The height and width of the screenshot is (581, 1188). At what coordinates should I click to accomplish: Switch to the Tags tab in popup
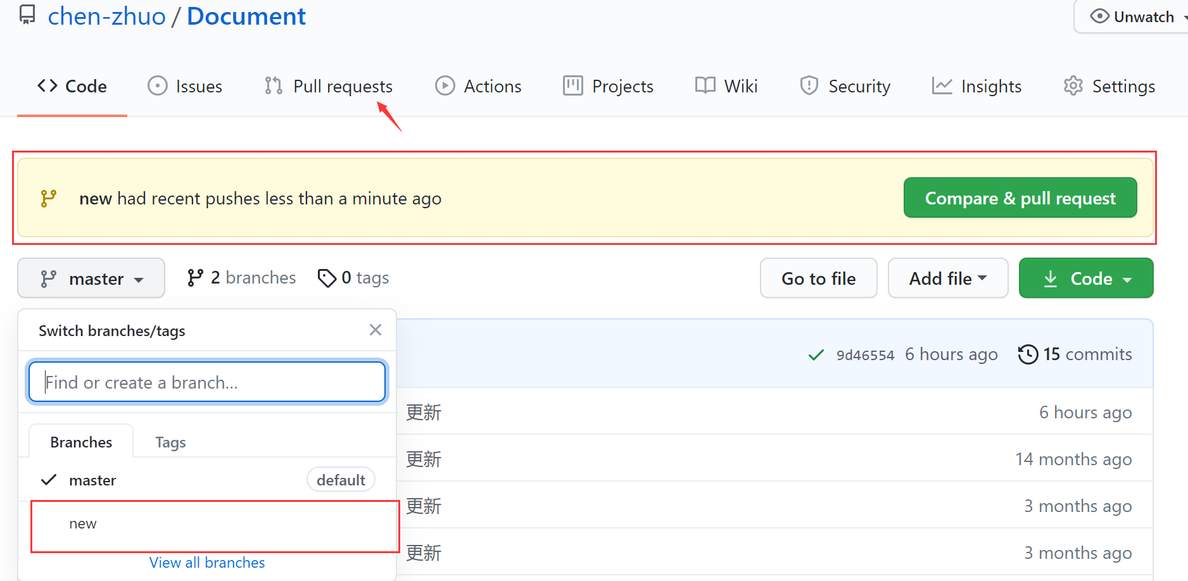point(170,442)
